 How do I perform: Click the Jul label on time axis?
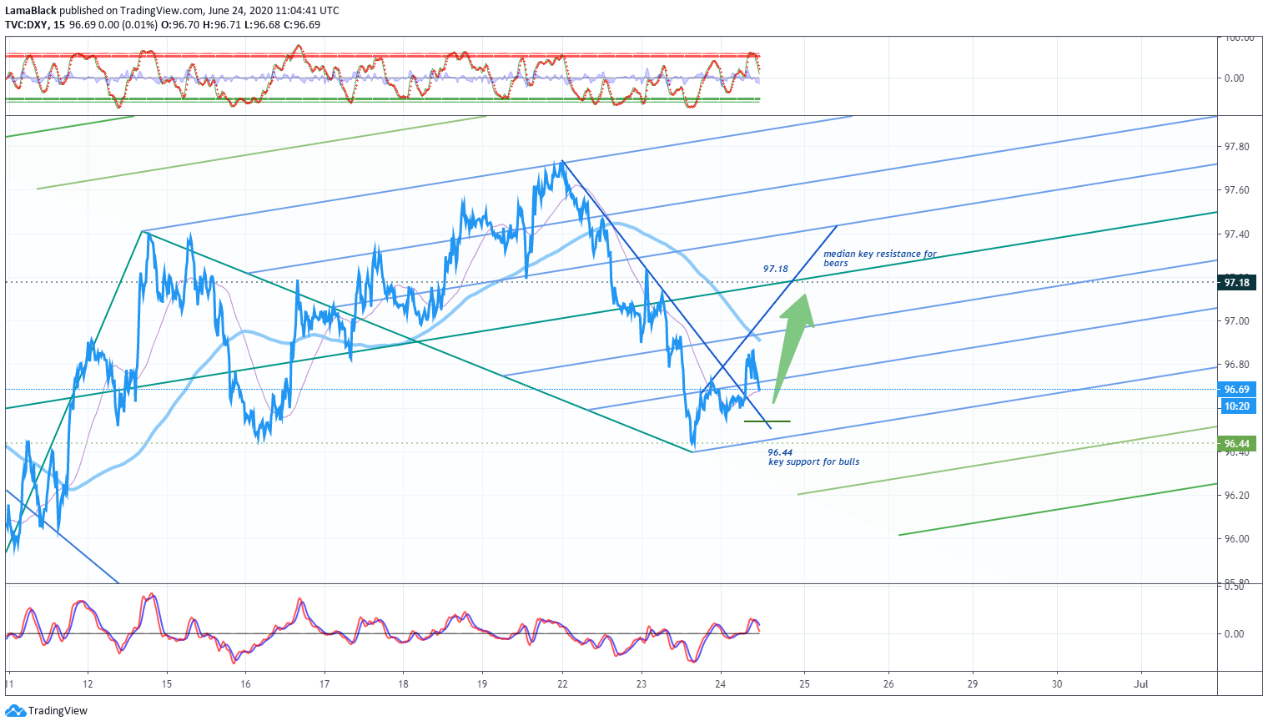1141,684
